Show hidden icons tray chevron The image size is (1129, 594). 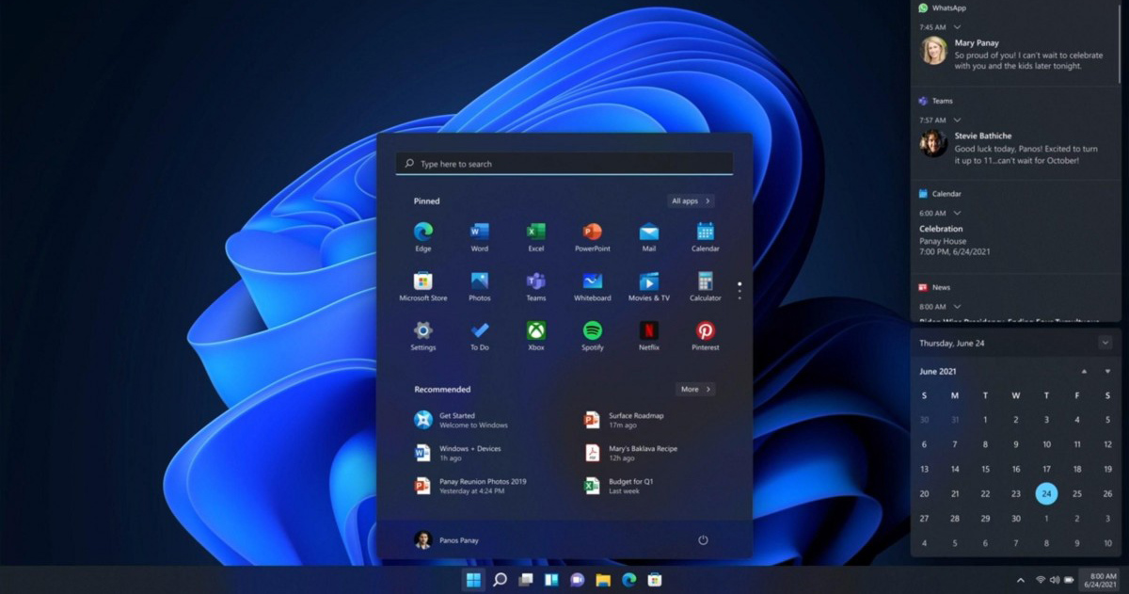coord(1021,580)
